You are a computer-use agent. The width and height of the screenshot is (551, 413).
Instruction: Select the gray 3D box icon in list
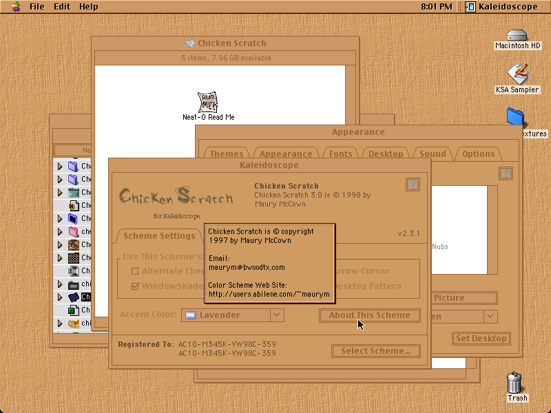point(74,271)
